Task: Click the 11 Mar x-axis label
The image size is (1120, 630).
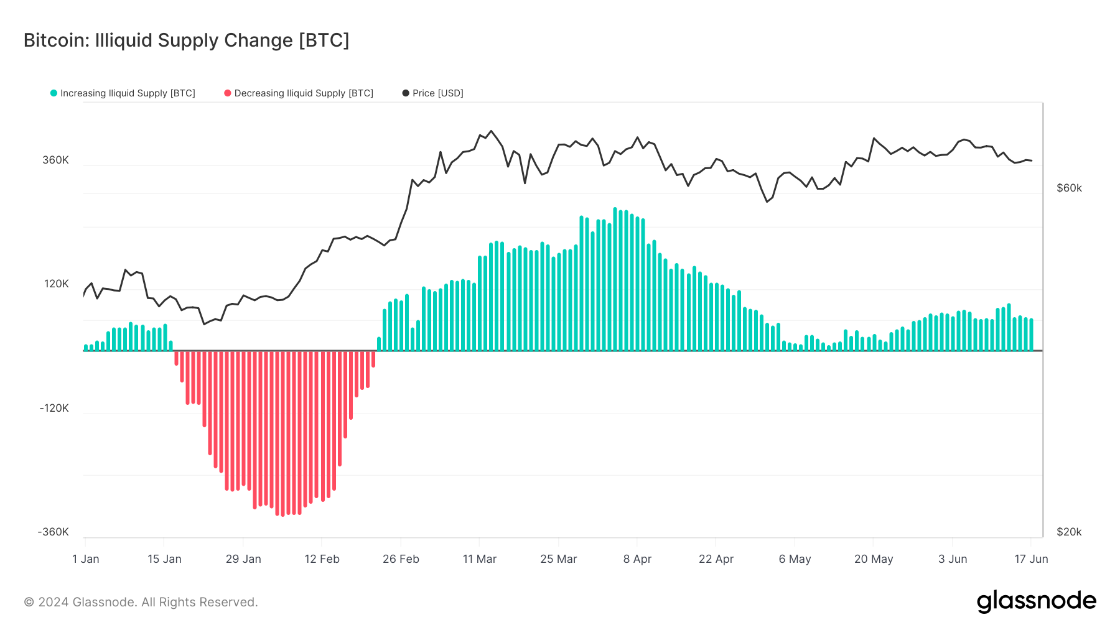Action: [x=480, y=559]
